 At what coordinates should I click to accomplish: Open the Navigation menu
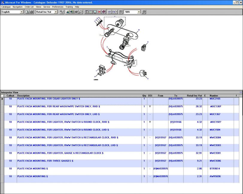(x=18, y=7)
